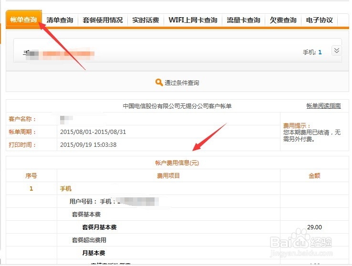Click the 金额 column header
Image resolution: width=352 pixels, height=266 pixels.
click(314, 175)
